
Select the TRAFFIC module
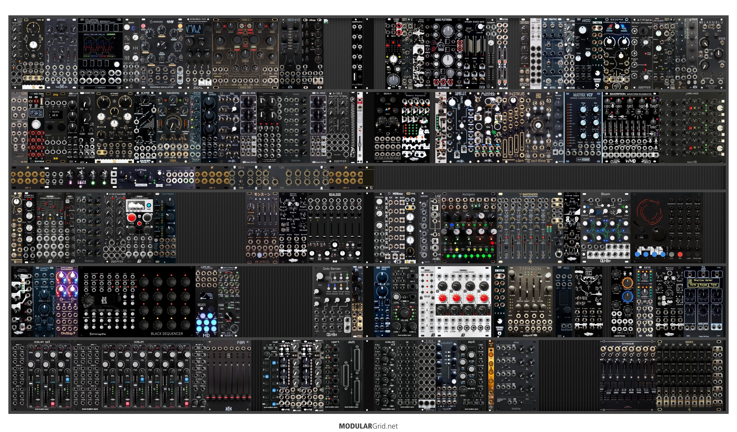[553, 54]
